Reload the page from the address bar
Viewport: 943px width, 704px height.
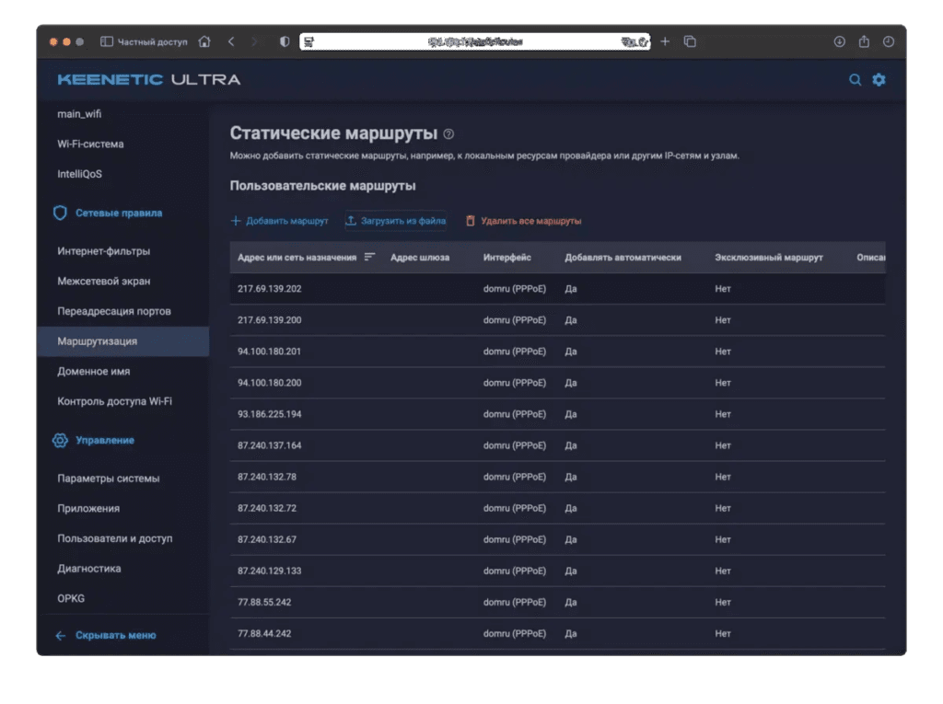(642, 41)
